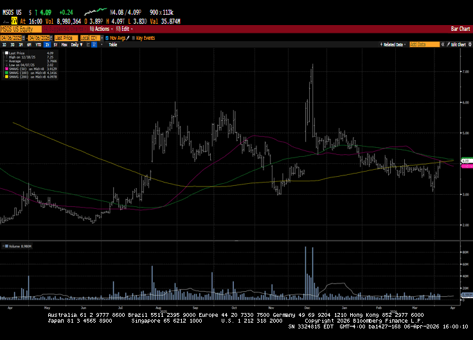This screenshot has width=473, height=340.
Task: Click the Add Data input field
Action: pos(425,44)
